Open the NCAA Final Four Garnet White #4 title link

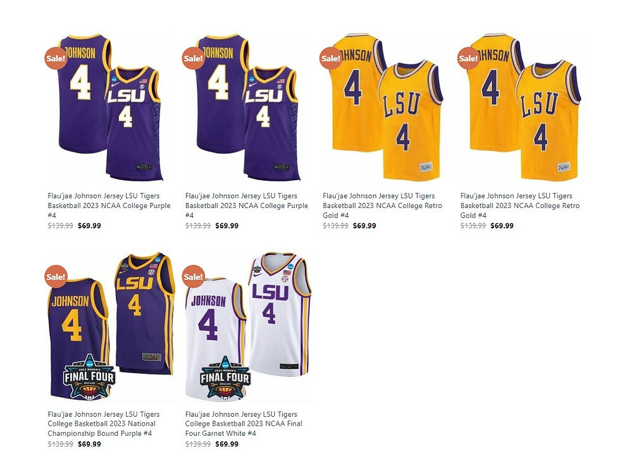(x=244, y=424)
